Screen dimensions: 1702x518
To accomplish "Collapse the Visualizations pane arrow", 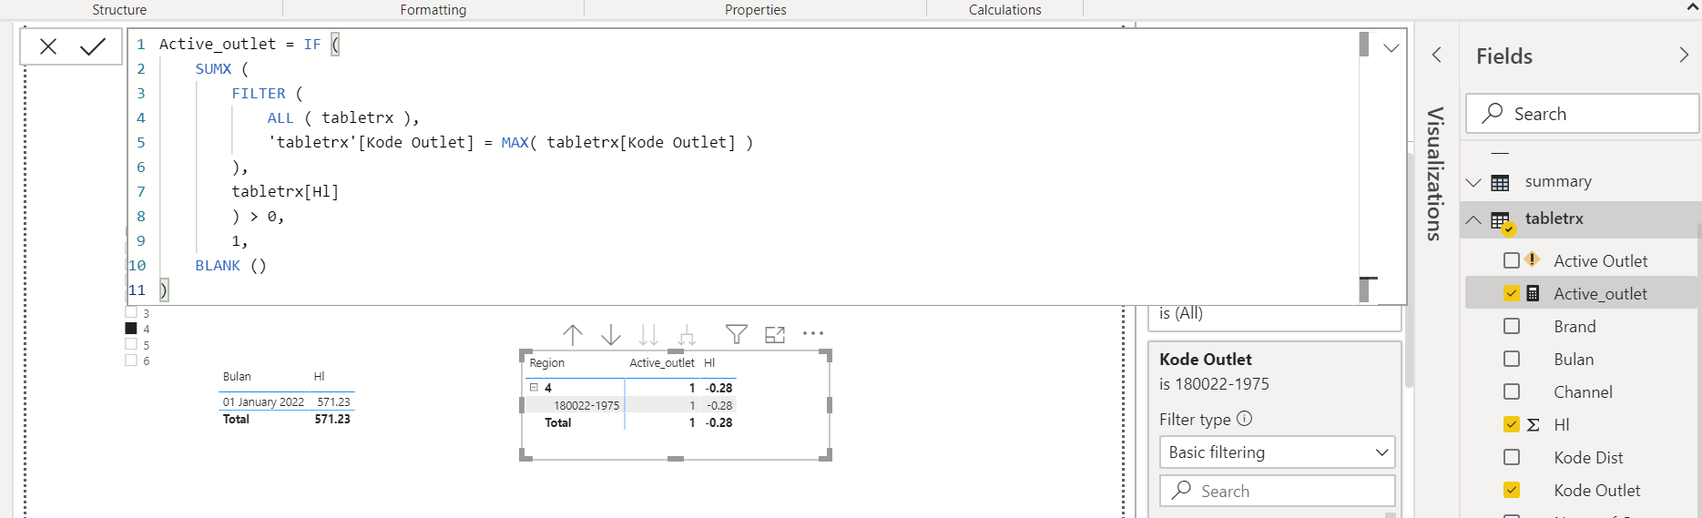I will tap(1437, 55).
